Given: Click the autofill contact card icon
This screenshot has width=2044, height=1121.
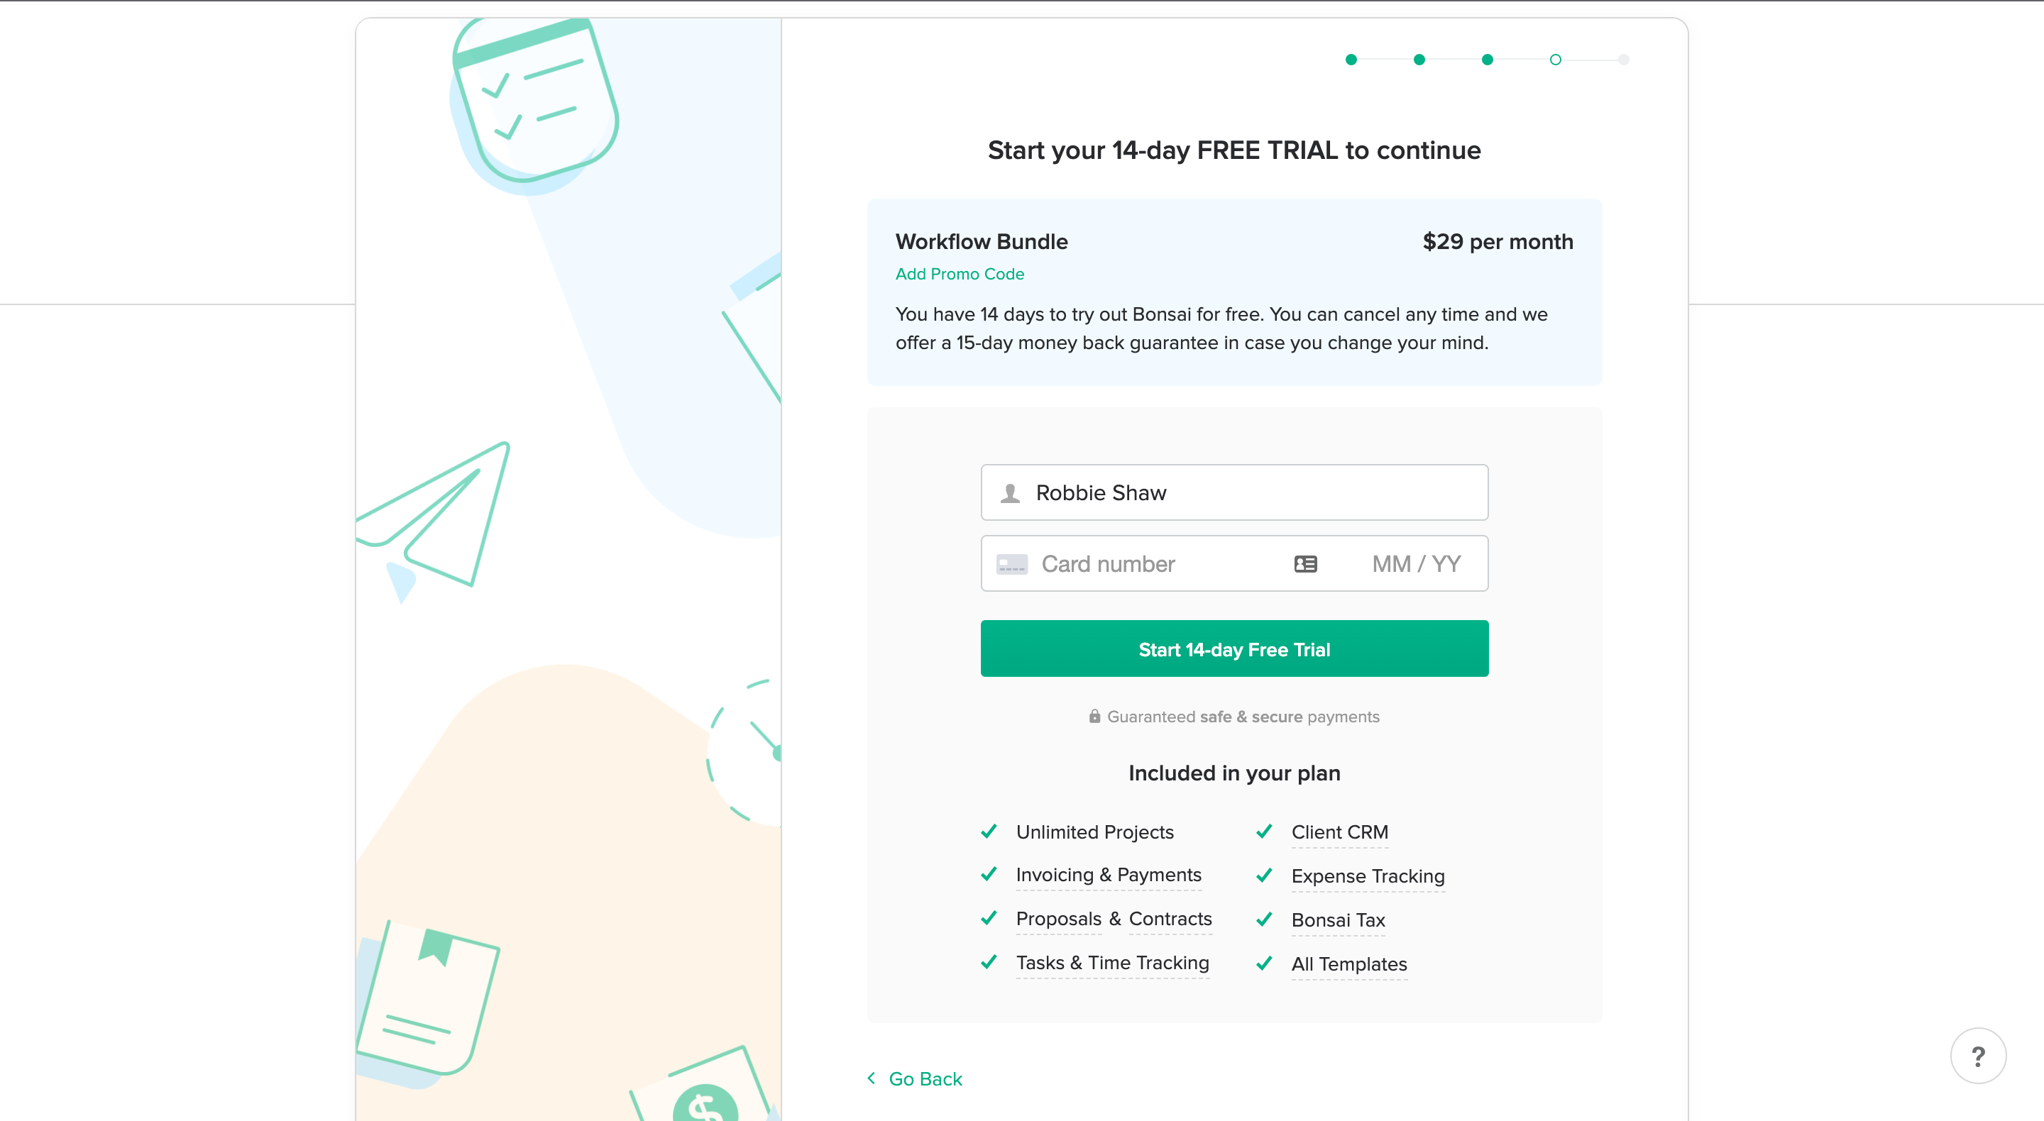Looking at the screenshot, I should (1305, 564).
